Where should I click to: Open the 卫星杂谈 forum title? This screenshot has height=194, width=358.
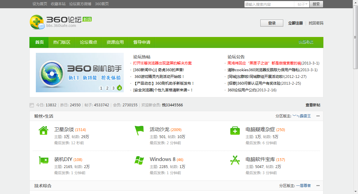point(64,129)
